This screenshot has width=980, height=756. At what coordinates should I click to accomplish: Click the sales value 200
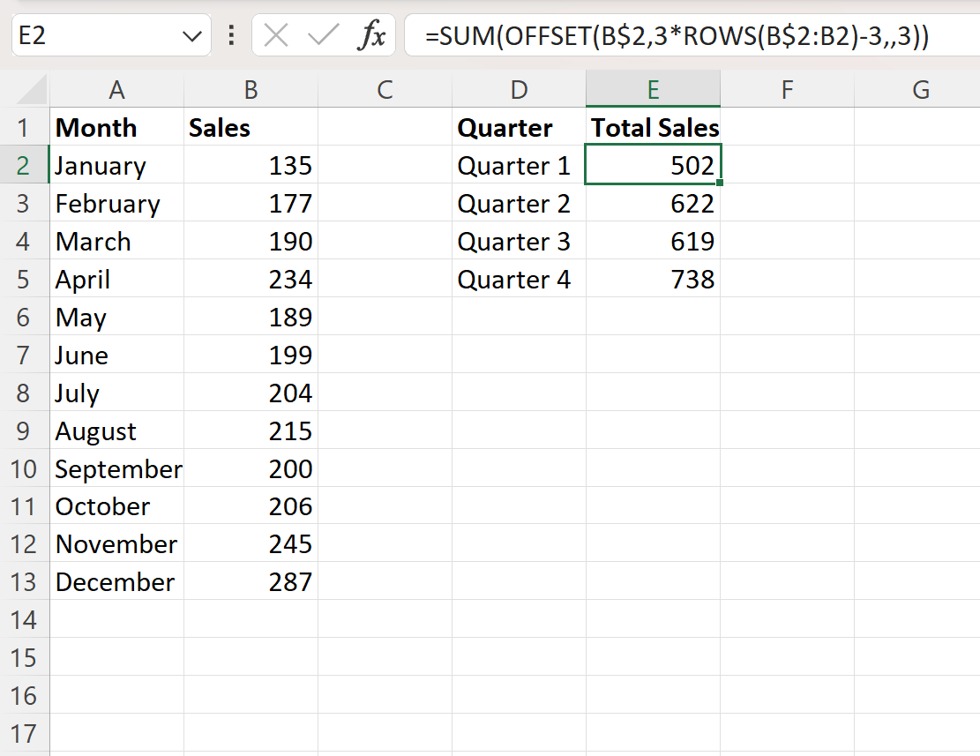[251, 468]
